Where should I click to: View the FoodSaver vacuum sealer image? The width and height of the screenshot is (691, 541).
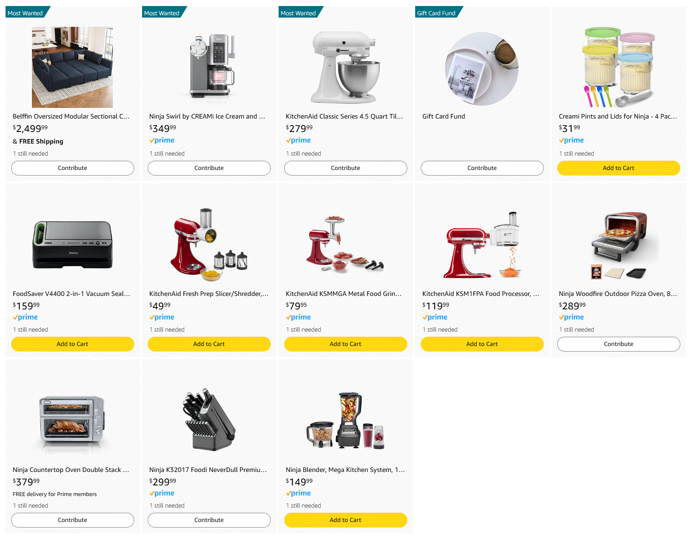pyautogui.click(x=73, y=245)
